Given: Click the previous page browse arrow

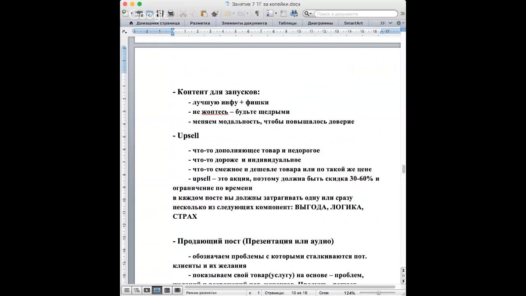Looking at the screenshot, I should pos(403,271).
